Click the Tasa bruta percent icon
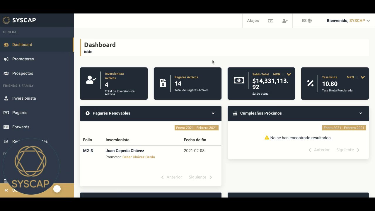 (310, 83)
